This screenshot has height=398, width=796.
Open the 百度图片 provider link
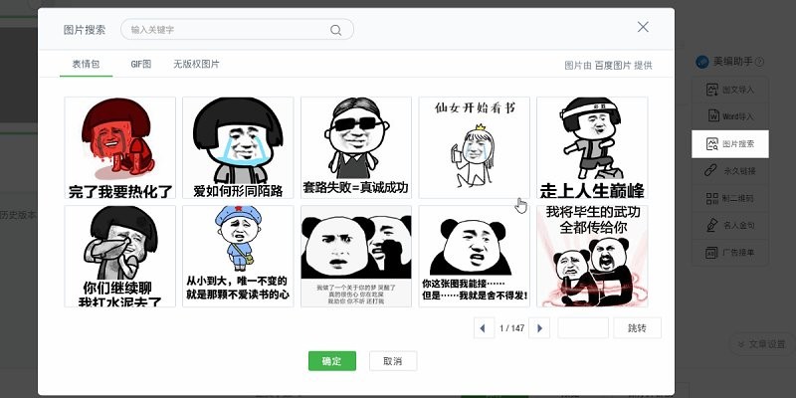[613, 66]
